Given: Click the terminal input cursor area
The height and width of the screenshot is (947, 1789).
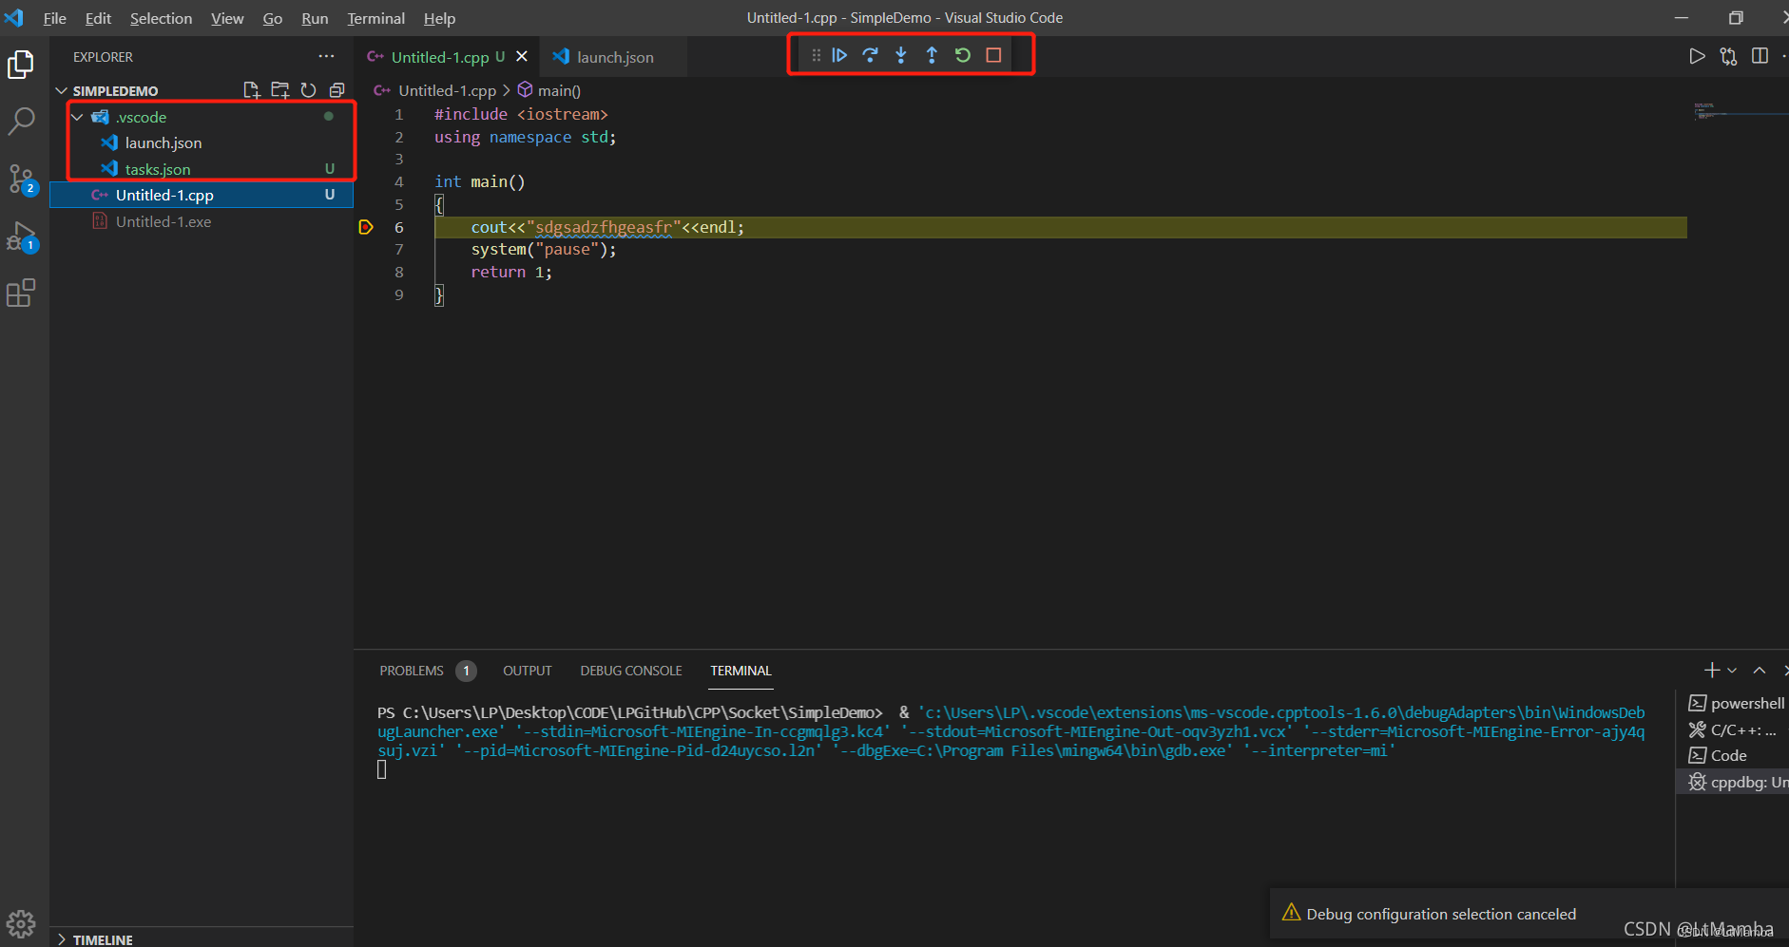Looking at the screenshot, I should coord(382,769).
